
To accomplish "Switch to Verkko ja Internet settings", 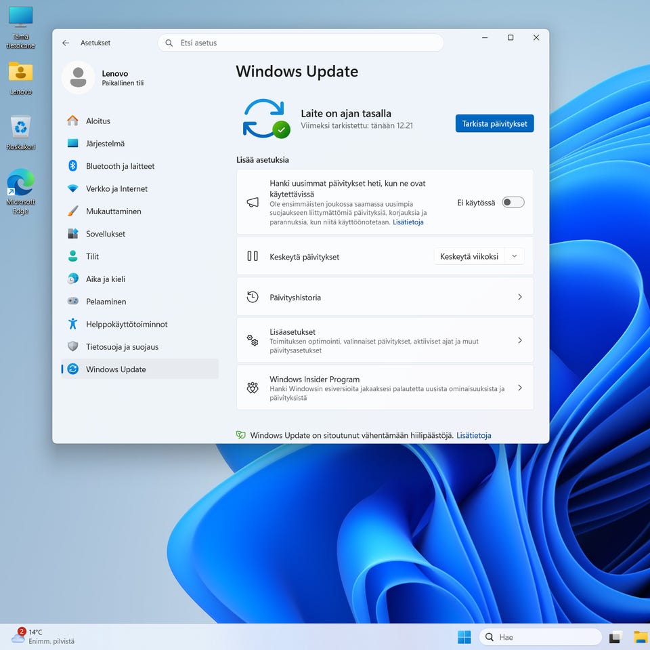I will click(x=139, y=188).
